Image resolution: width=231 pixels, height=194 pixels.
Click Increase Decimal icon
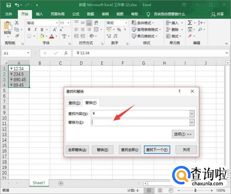[109, 36]
